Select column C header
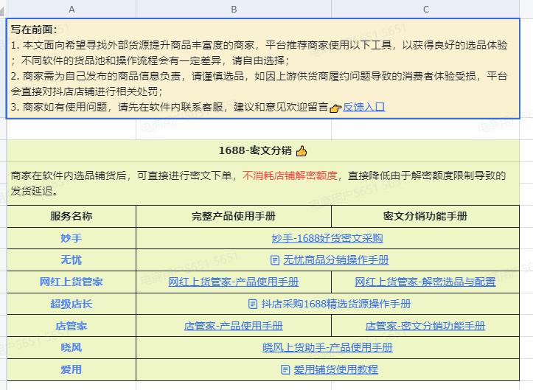 (x=425, y=9)
